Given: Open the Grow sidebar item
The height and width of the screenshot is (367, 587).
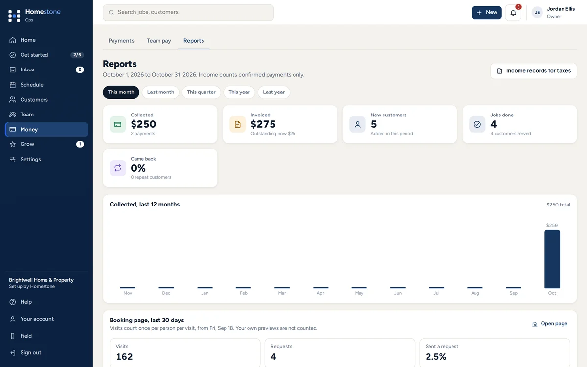Looking at the screenshot, I should pyautogui.click(x=46, y=144).
